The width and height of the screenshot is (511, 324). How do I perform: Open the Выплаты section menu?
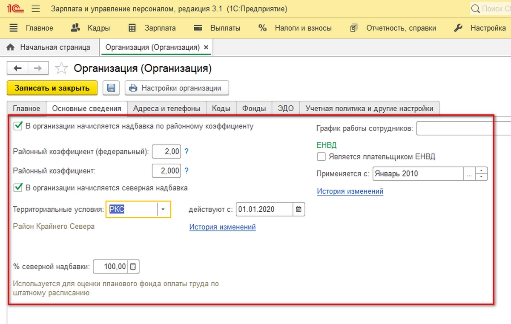coord(217,28)
